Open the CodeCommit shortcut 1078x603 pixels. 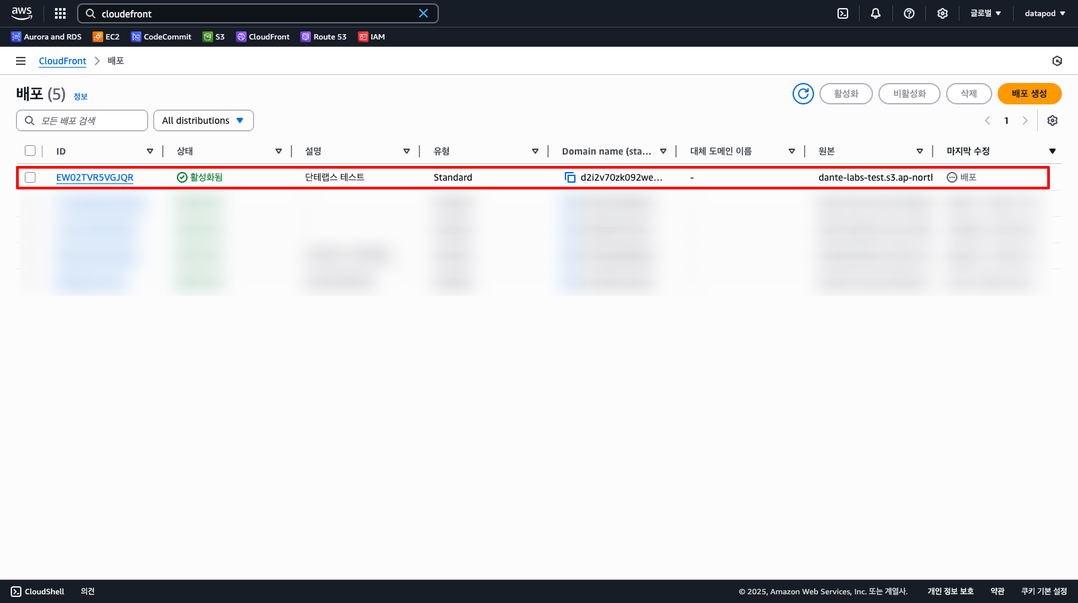click(161, 37)
